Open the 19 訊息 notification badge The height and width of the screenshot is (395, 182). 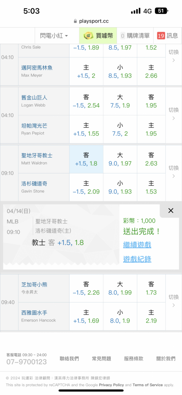pos(167,36)
